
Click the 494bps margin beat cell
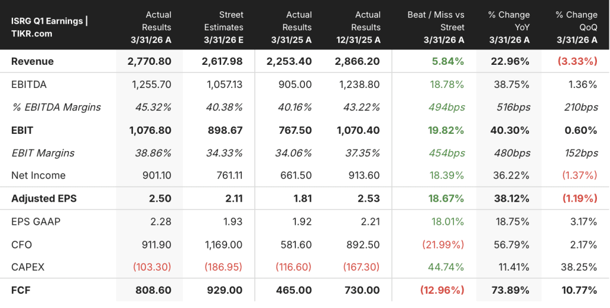(x=446, y=107)
